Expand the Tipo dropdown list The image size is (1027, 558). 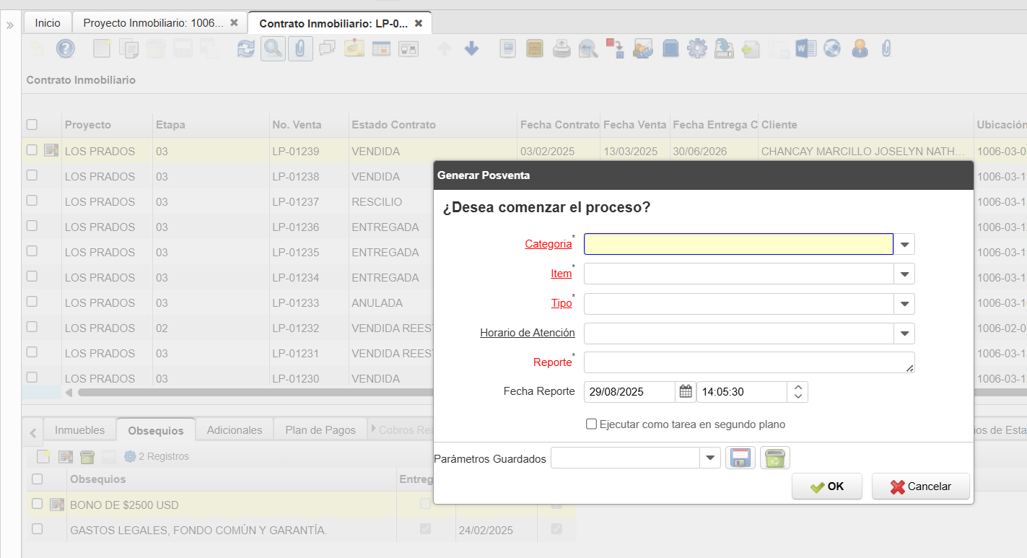[904, 304]
